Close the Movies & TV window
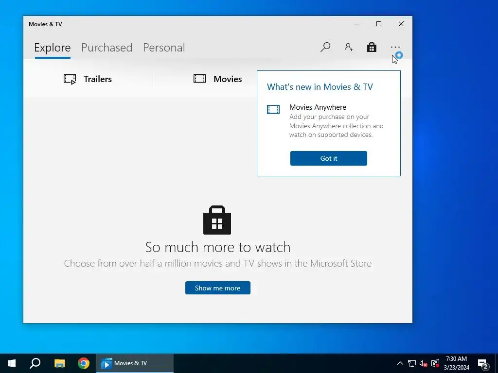The width and height of the screenshot is (498, 373). coord(401,24)
